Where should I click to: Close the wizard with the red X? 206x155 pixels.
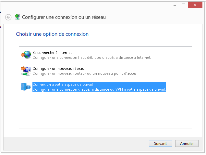tap(195, 5)
